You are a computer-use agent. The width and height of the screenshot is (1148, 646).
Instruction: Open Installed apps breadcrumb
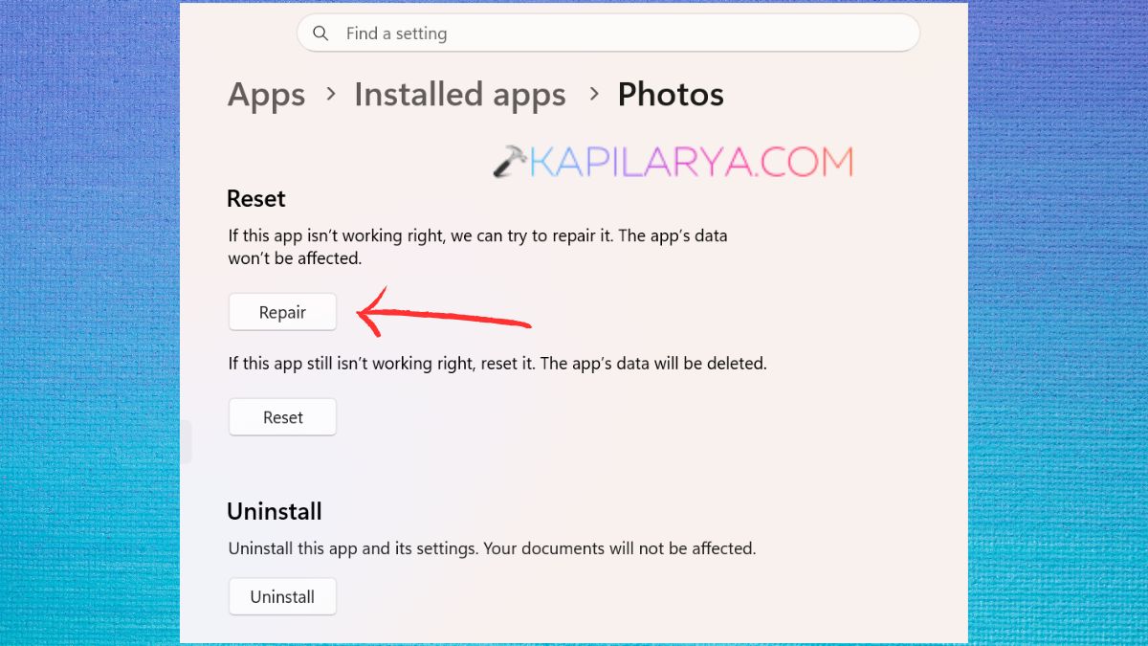tap(460, 95)
